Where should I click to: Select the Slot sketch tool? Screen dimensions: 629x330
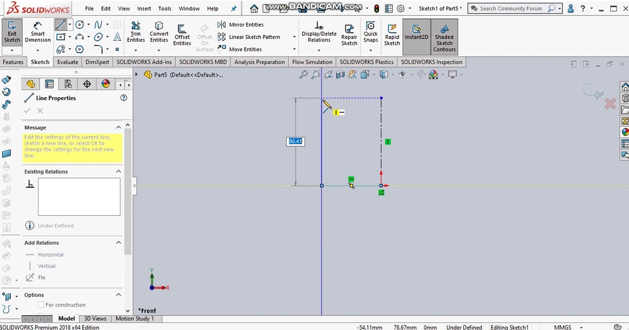tap(61, 49)
